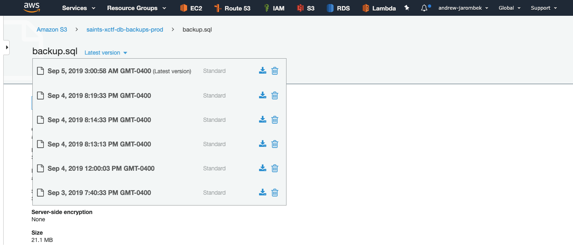This screenshot has width=573, height=248.
Task: Delete the Sep 4, 2019 8:19:33 PM version
Action: 275,95
